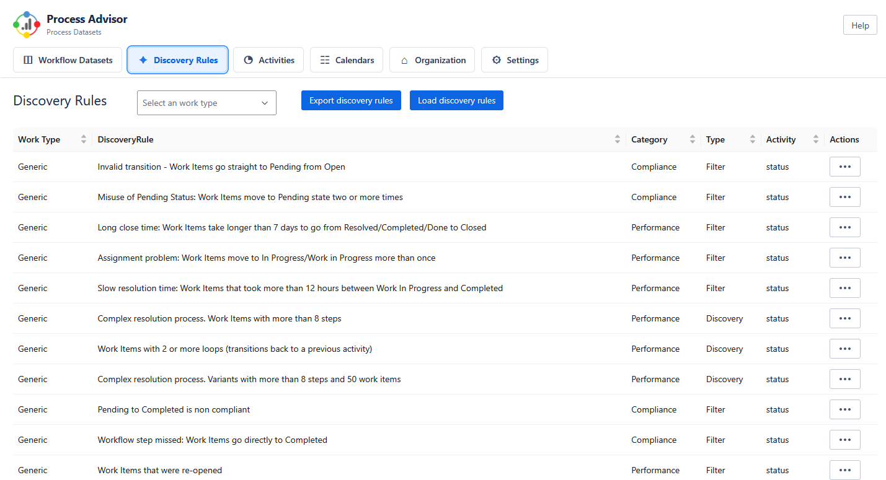Click Export discovery rules button
The height and width of the screenshot is (480, 886).
(351, 100)
